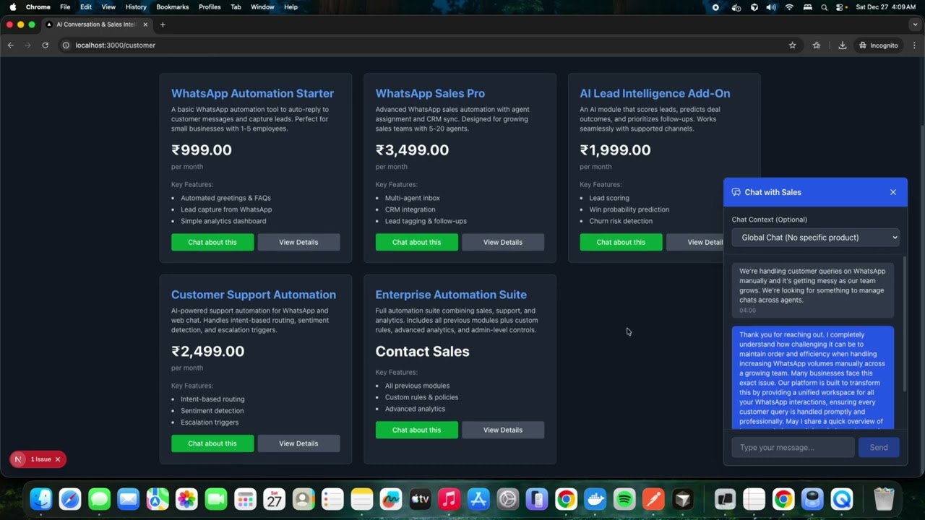Viewport: 925px width, 520px height.
Task: Open the Trash in the Dock
Action: click(x=884, y=499)
